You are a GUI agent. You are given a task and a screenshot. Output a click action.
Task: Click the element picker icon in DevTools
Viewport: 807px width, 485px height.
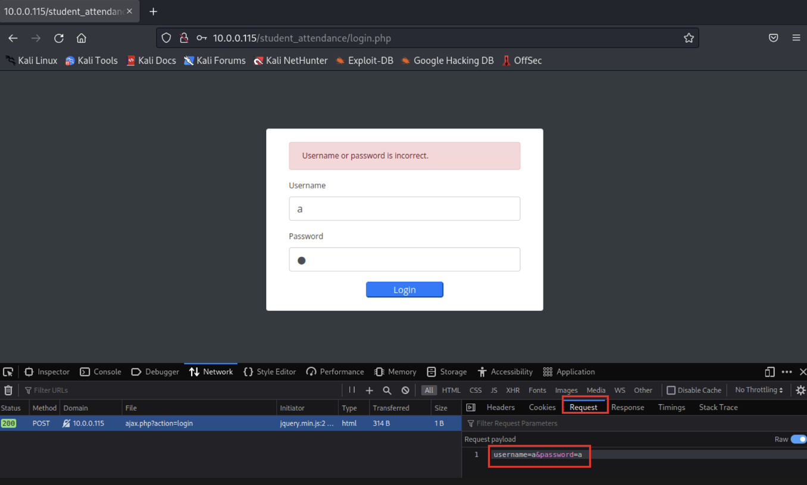(x=8, y=372)
